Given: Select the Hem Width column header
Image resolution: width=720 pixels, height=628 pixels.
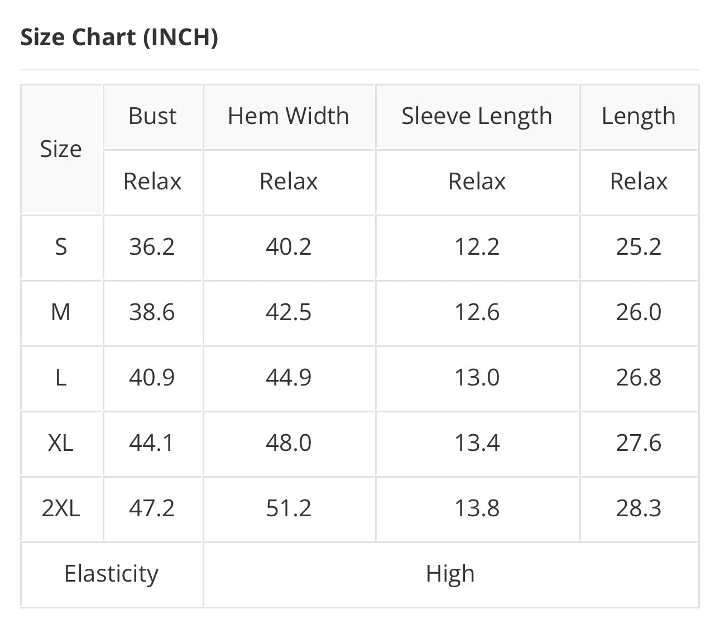Looking at the screenshot, I should [x=289, y=116].
